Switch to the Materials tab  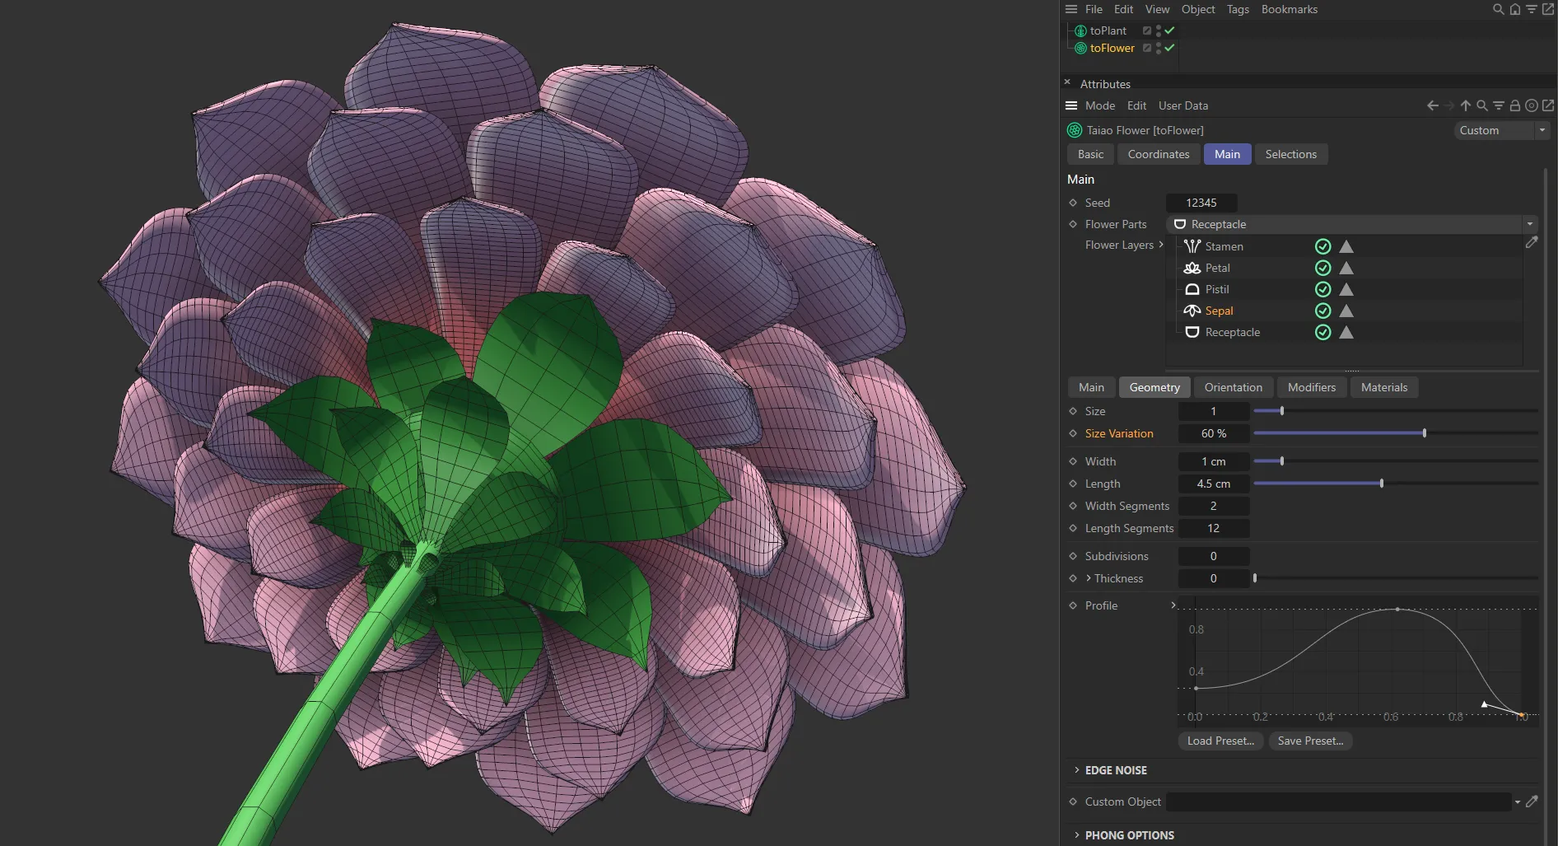coord(1384,387)
